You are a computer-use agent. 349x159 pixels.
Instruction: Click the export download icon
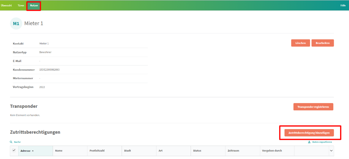[x=309, y=142]
